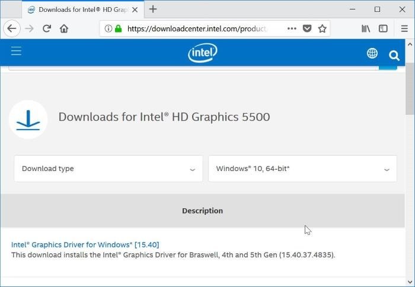Show site information icon in address bar
This screenshot has width=415, height=287.
coord(108,28)
